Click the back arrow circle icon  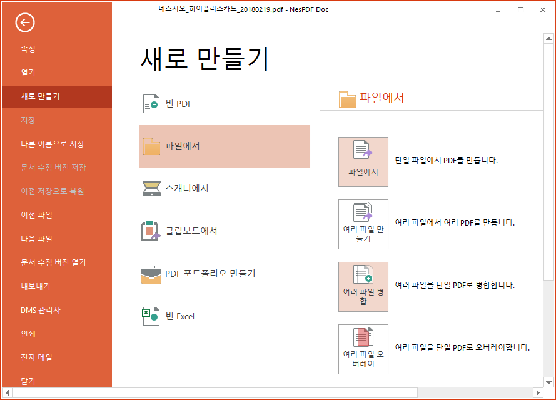coord(25,22)
